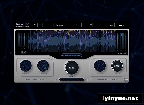This screenshot has width=144, height=105.
Task: Go to the next preset with right chevron
Action: tap(74, 25)
